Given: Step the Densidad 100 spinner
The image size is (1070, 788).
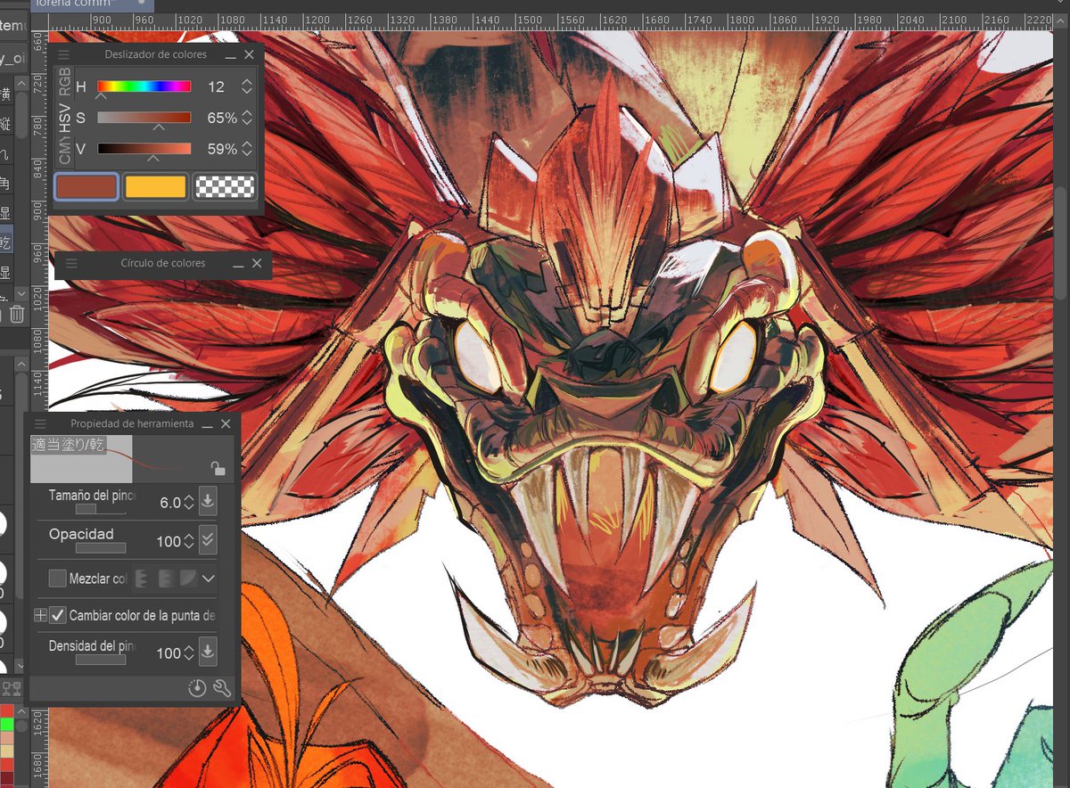Looking at the screenshot, I should 188,653.
